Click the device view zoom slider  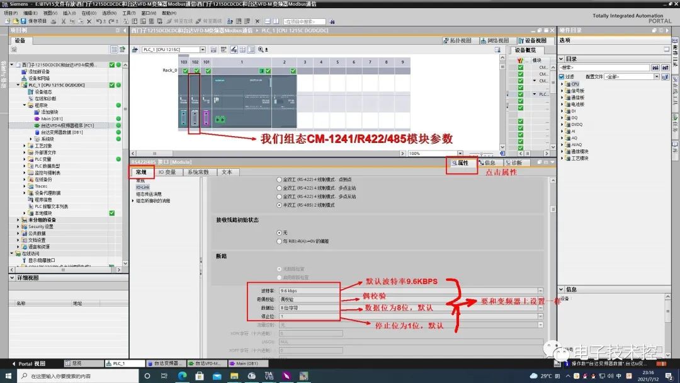coord(482,154)
